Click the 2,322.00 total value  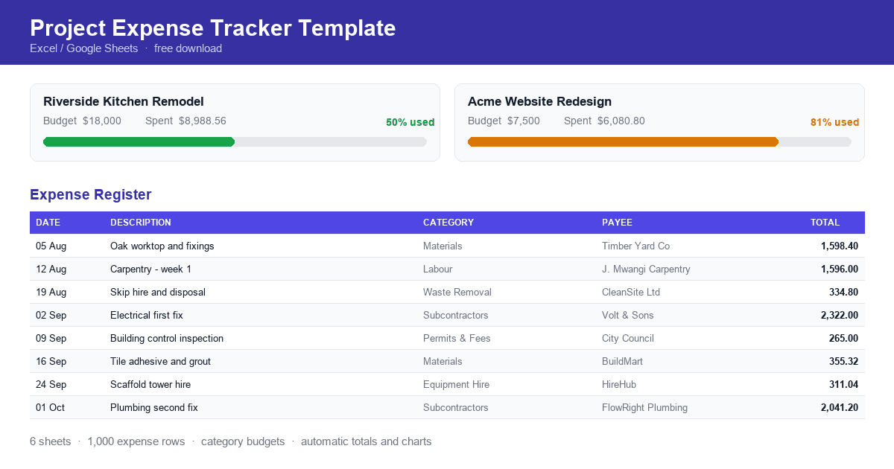840,315
